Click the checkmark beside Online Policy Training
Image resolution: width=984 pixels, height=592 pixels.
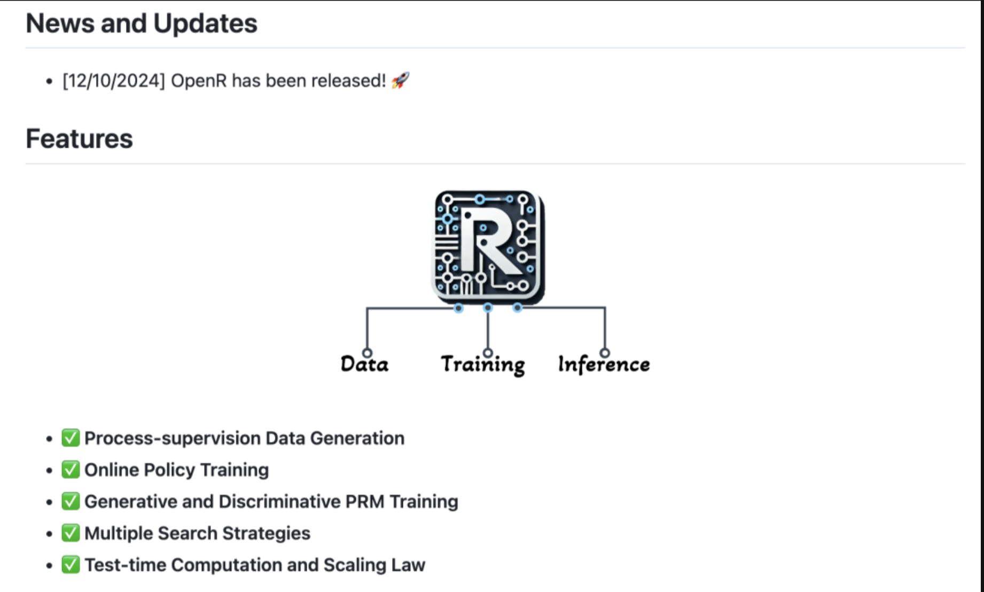point(71,470)
